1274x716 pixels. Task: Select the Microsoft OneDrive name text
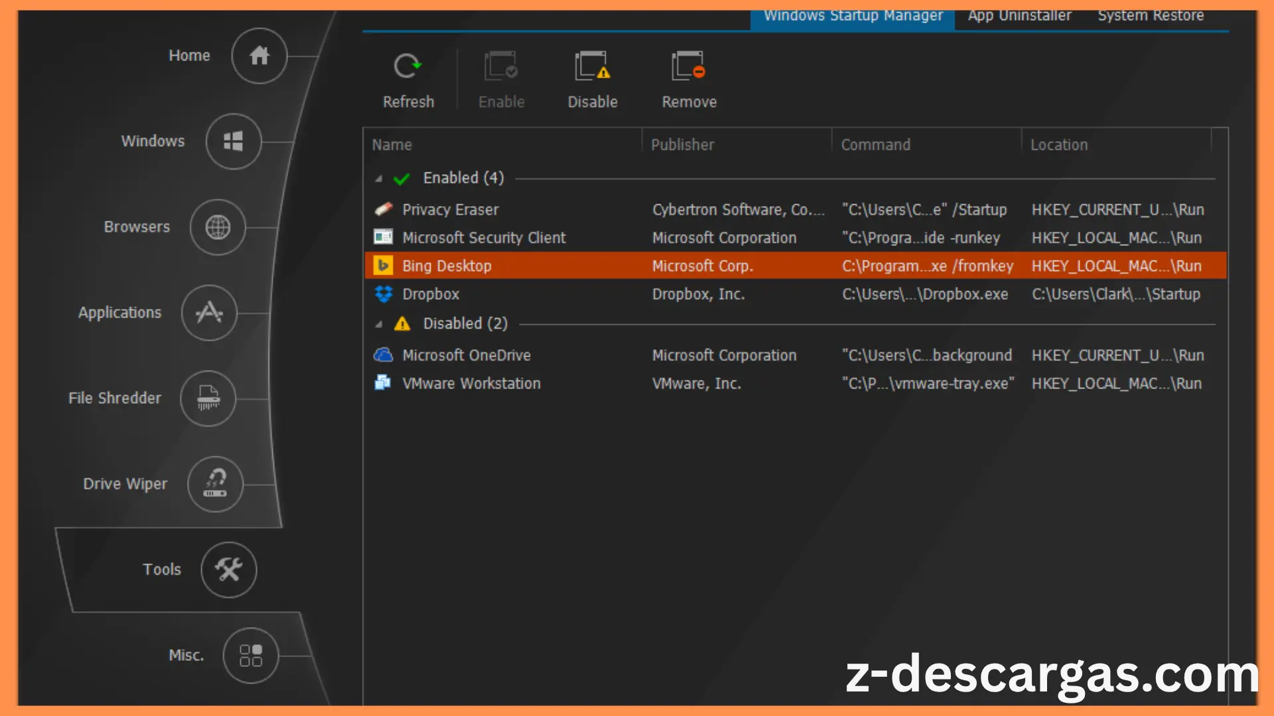[466, 355]
